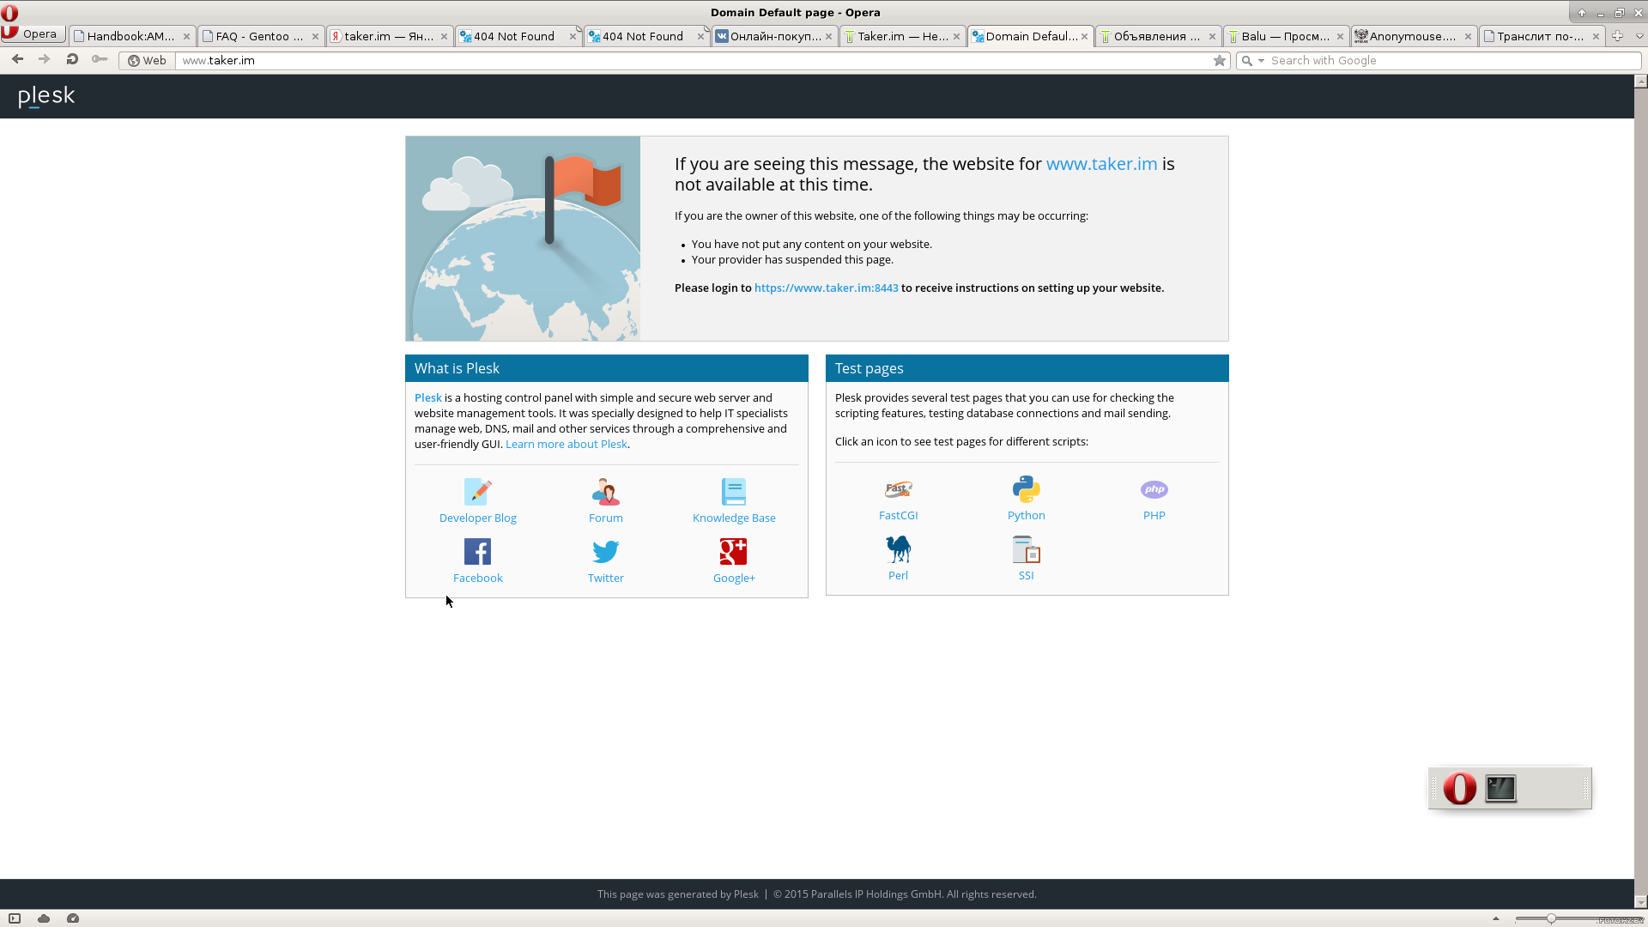This screenshot has width=1648, height=927.
Task: Open the https://www.taker.im:8443 link
Action: tap(826, 288)
